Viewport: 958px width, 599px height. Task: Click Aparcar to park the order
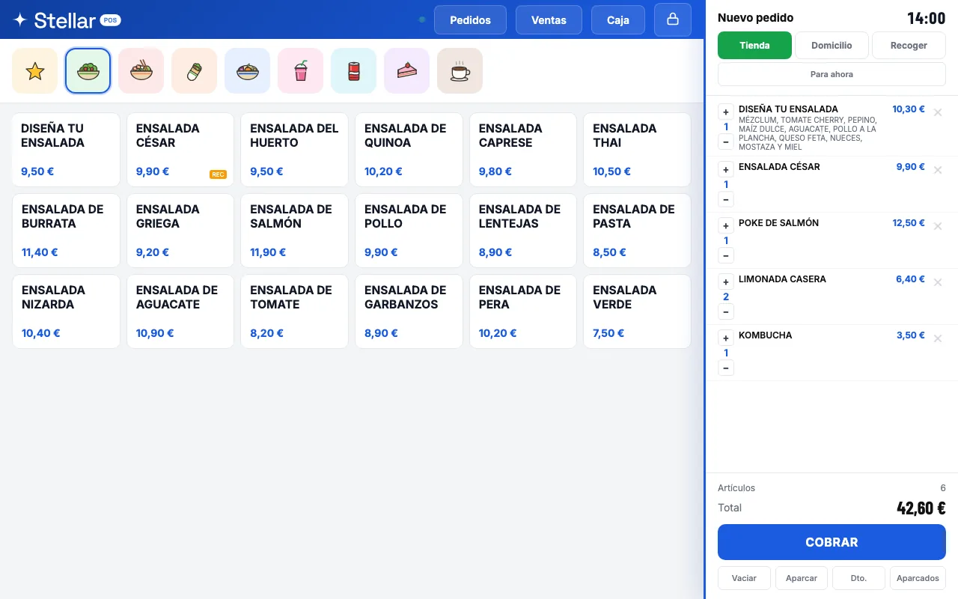pyautogui.click(x=802, y=578)
